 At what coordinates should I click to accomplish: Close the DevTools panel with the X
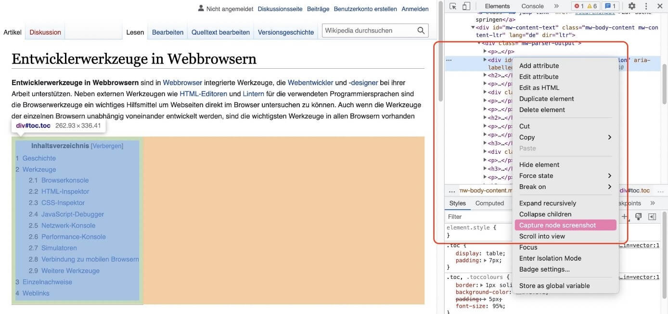[x=659, y=6]
